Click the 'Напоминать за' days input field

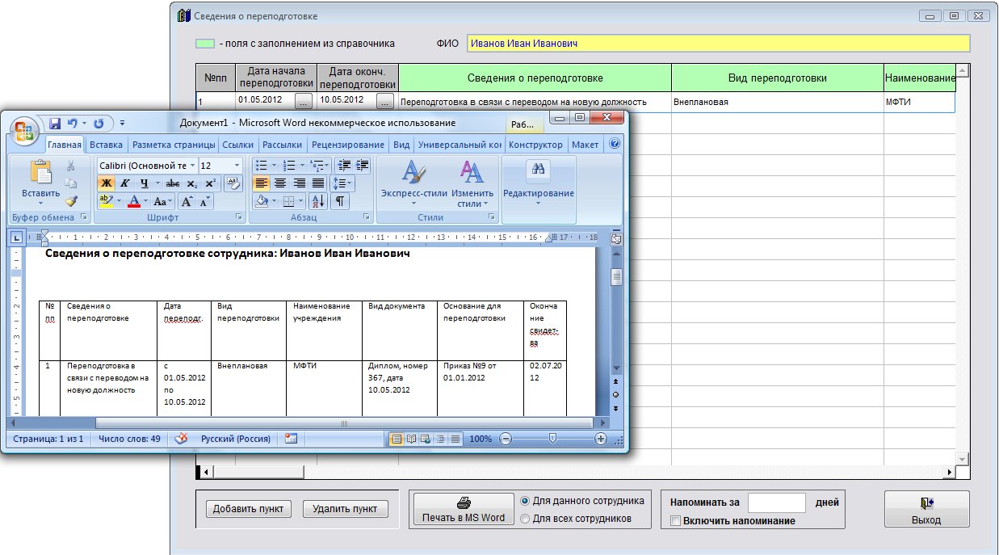click(776, 502)
